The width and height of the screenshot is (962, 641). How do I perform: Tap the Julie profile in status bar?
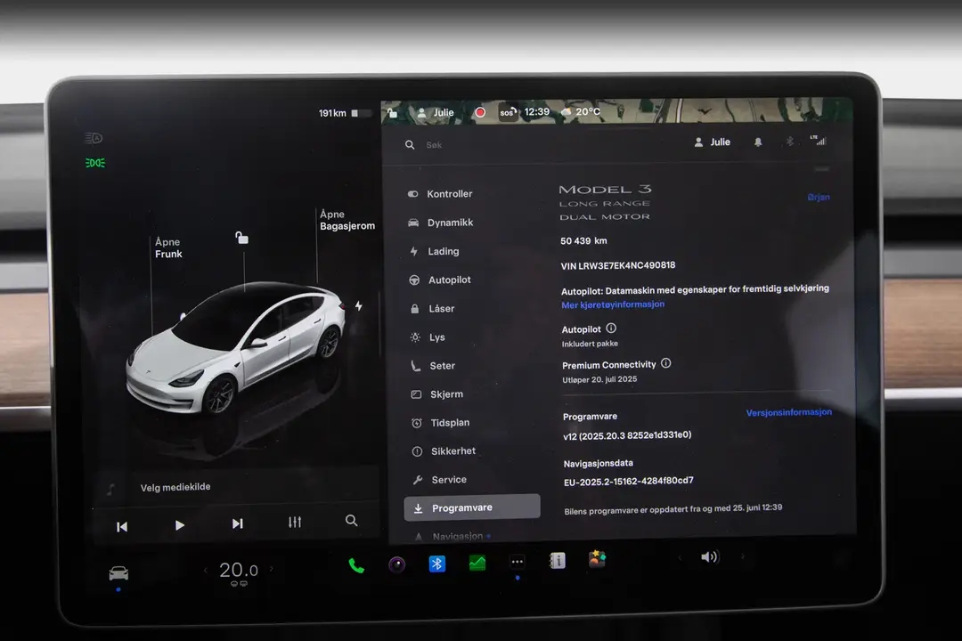[436, 113]
